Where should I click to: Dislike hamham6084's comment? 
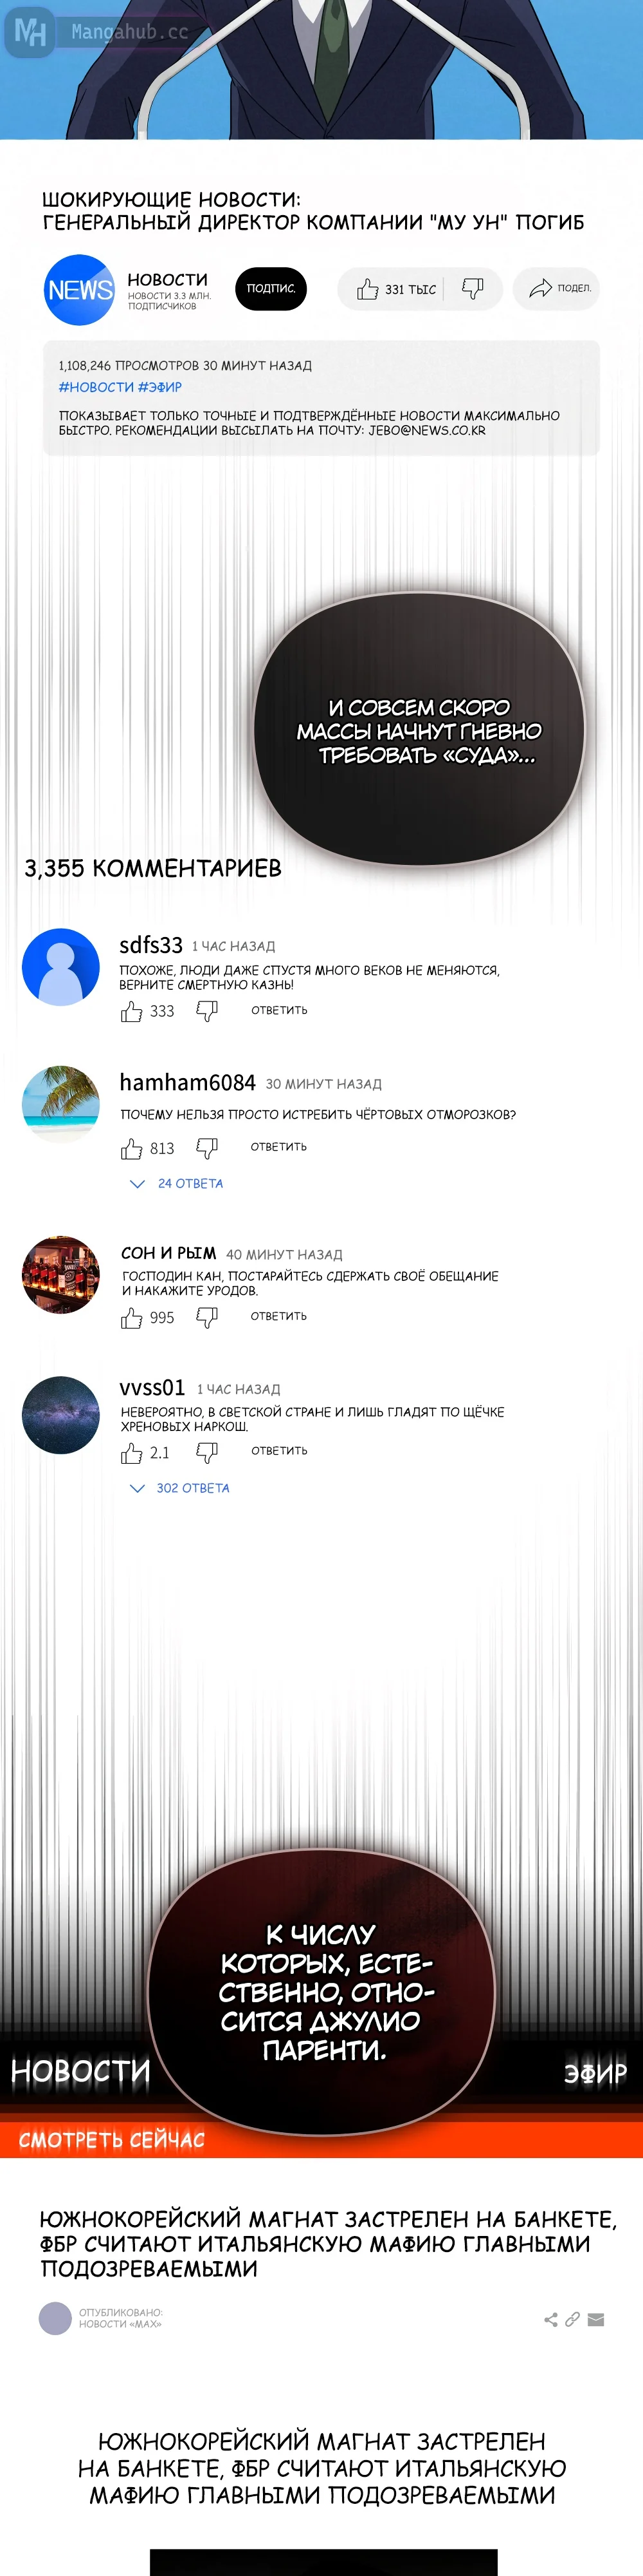[x=206, y=1147]
